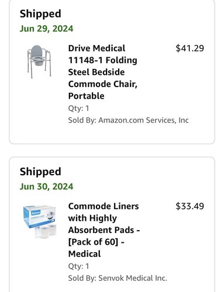
Task: Open the Commode Liners with Absorbent Pads title
Action: [104, 230]
